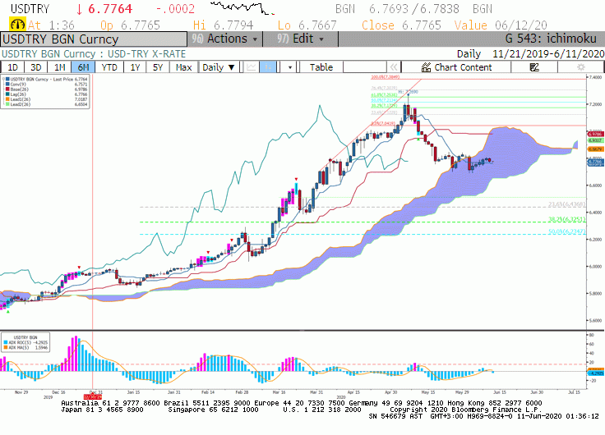Click the 'Value 06/12/20' text
The width and height of the screenshot is (605, 435).
coord(501,25)
